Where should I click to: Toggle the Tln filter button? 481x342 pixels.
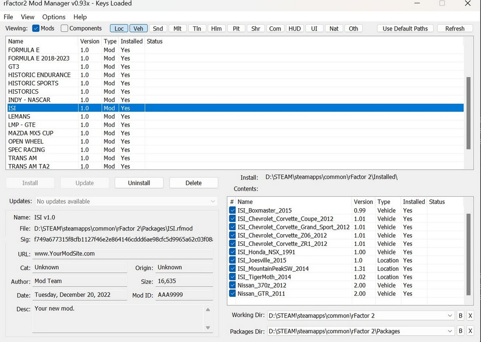(x=197, y=29)
